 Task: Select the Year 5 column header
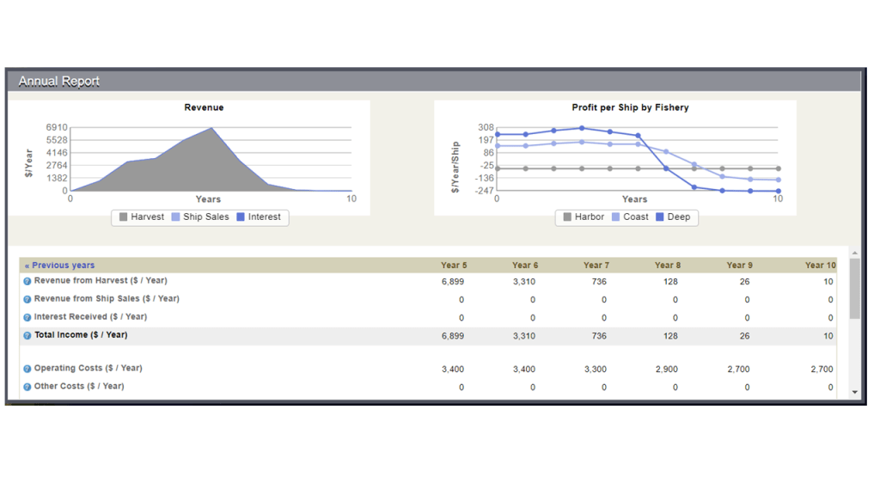point(454,266)
